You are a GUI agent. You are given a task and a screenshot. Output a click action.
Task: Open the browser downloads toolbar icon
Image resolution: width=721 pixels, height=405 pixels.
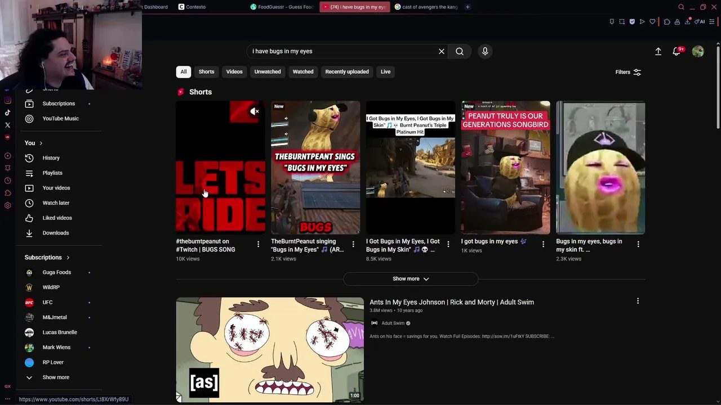coord(687,21)
